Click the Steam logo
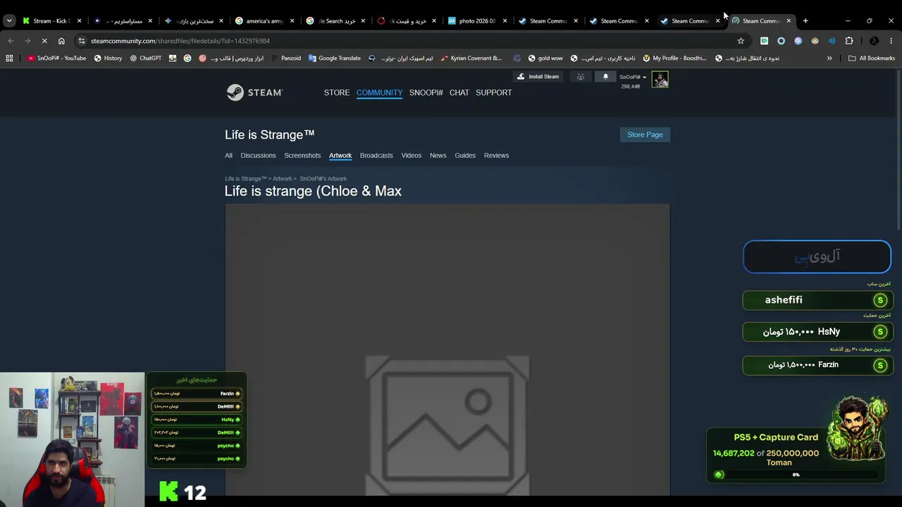 [x=254, y=92]
